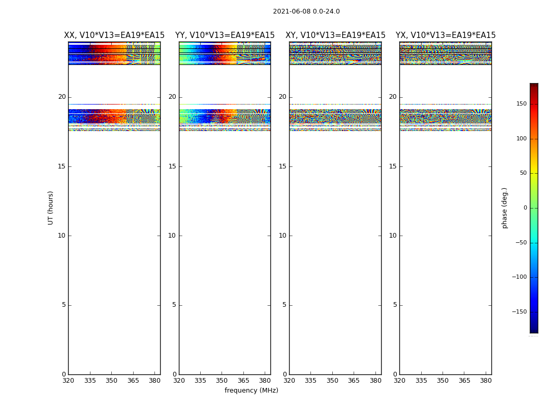Select the 'YY, V10*V13=EA19*EA15' panel title

tap(225, 35)
